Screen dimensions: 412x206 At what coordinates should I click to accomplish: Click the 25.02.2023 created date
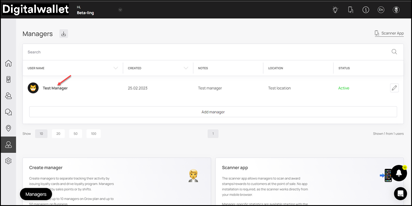pyautogui.click(x=138, y=88)
